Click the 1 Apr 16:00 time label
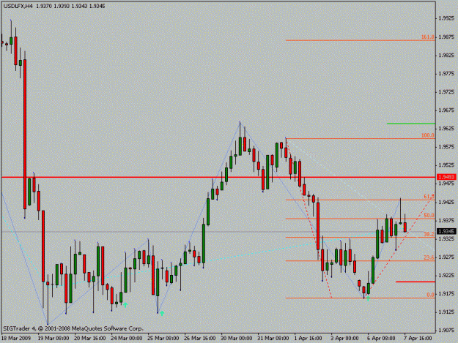Screen dimensions: 458x343 pyautogui.click(x=308, y=338)
